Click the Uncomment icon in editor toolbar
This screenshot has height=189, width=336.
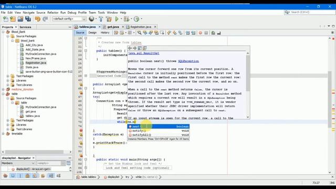click(x=219, y=33)
